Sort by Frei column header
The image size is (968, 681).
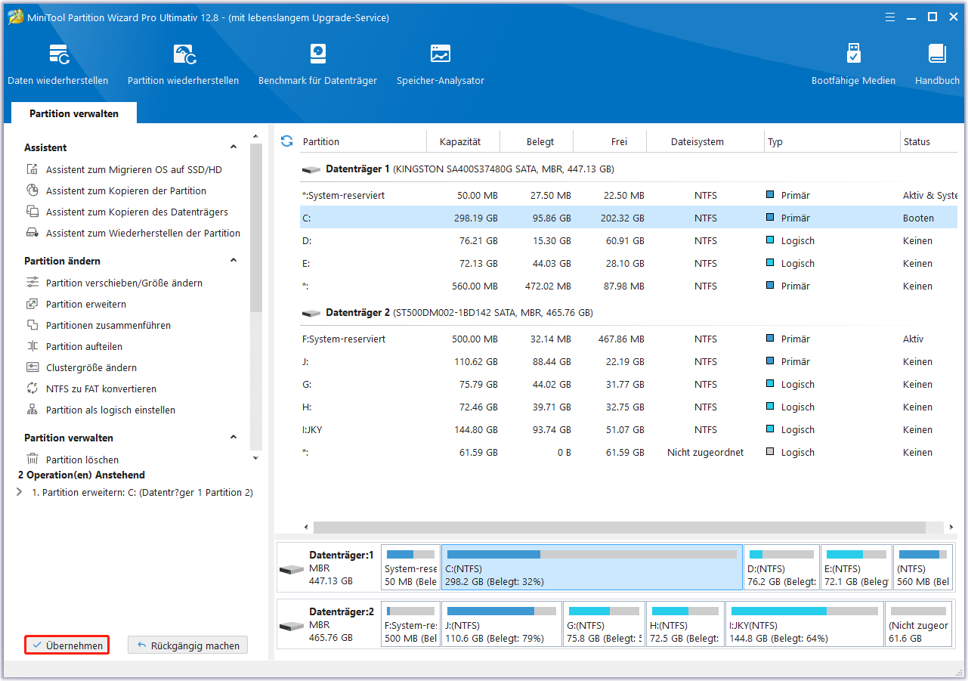tap(620, 141)
